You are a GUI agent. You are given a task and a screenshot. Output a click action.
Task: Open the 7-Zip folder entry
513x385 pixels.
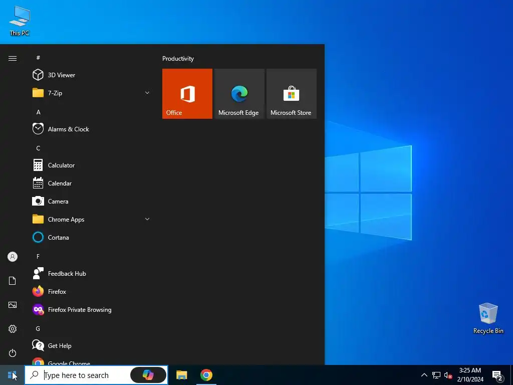click(x=92, y=93)
